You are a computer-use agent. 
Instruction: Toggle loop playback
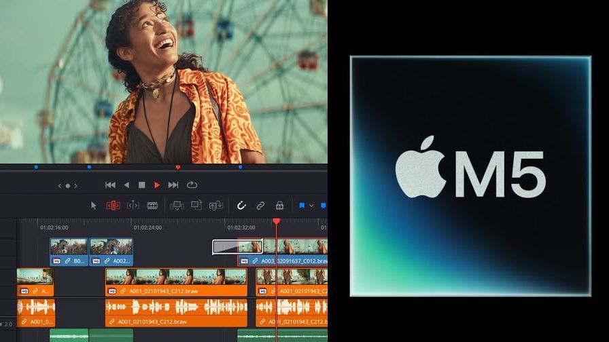[x=192, y=185]
